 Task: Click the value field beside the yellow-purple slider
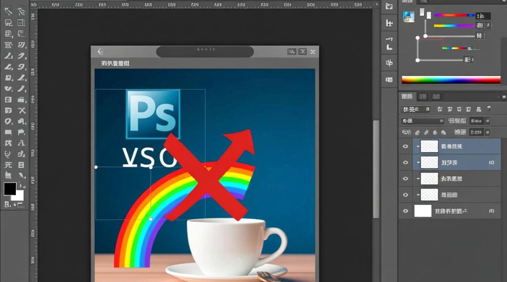tap(483, 26)
